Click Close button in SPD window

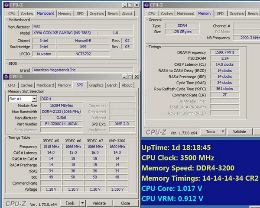point(126,203)
